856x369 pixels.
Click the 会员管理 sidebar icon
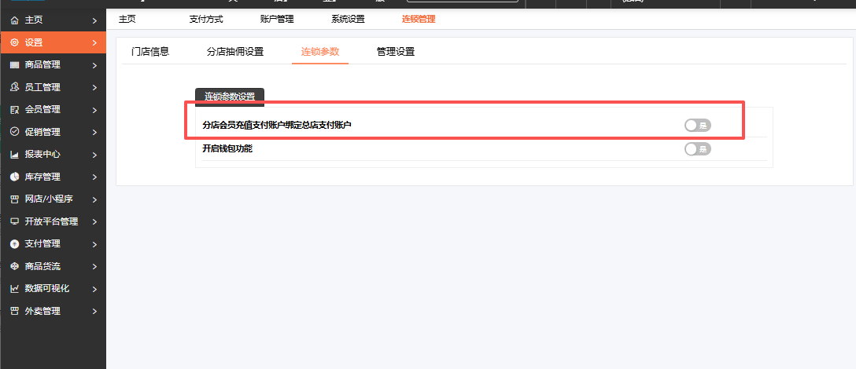(14, 110)
